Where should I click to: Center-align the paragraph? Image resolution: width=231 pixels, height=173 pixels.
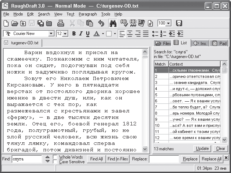point(130,34)
